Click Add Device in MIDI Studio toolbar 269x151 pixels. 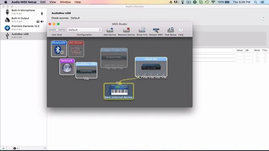click(110, 31)
